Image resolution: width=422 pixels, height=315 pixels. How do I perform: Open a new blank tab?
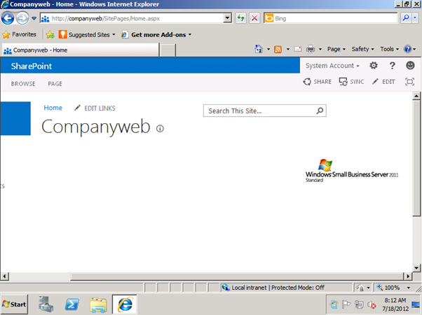pyautogui.click(x=168, y=50)
